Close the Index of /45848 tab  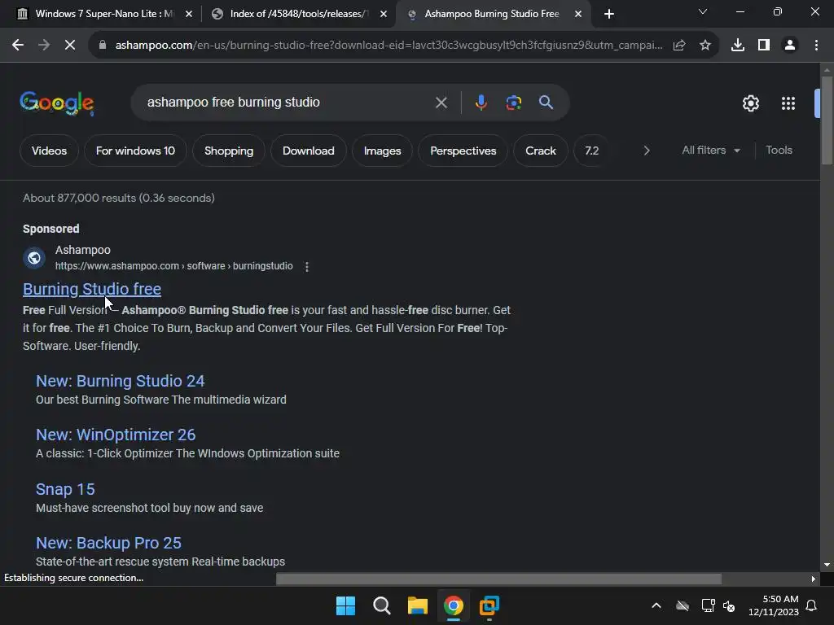[x=384, y=15]
